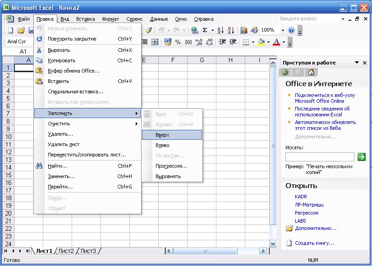
Task: Switch to the Лист2 sheet tab
Action: (x=66, y=251)
